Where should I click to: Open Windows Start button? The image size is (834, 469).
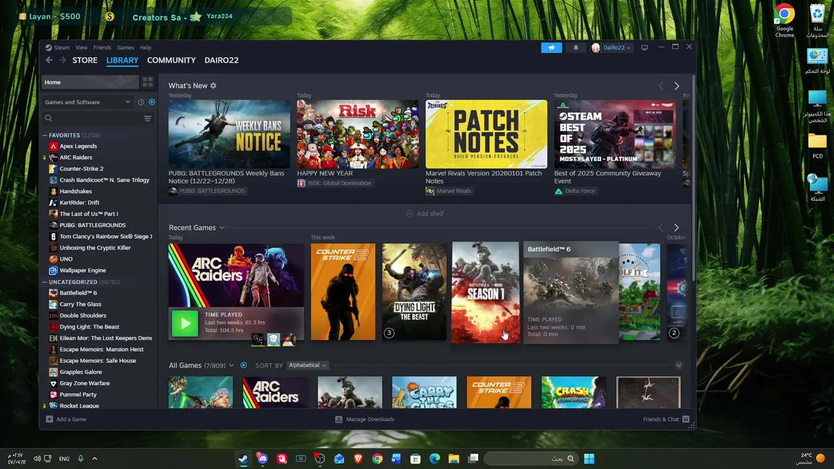589,459
